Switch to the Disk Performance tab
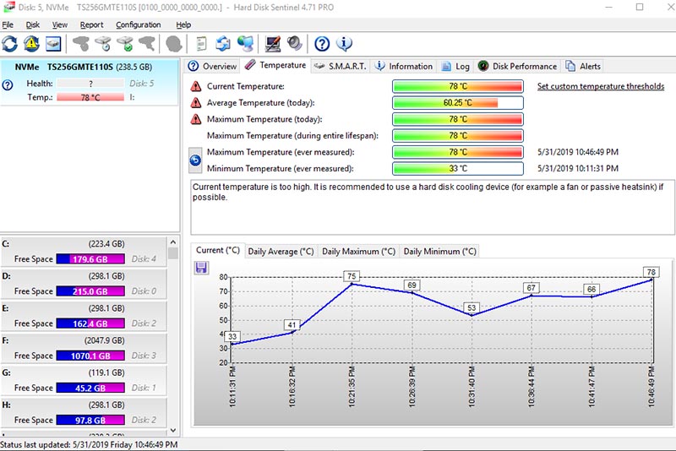This screenshot has height=451, width=676. pyautogui.click(x=517, y=67)
